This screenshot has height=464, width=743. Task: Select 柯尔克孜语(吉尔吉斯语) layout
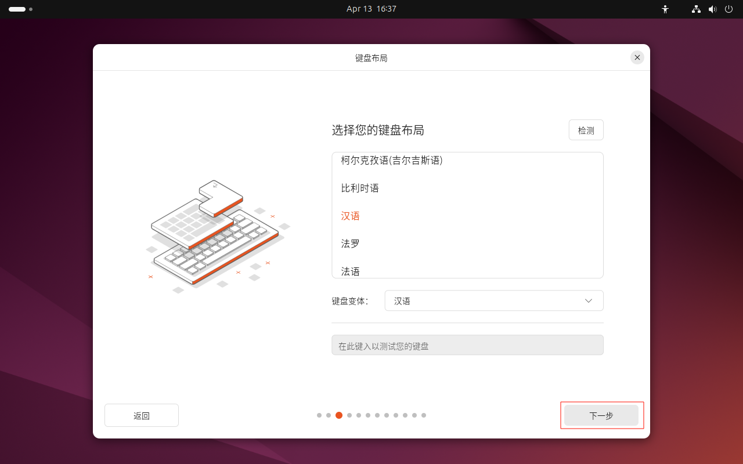[x=467, y=160]
